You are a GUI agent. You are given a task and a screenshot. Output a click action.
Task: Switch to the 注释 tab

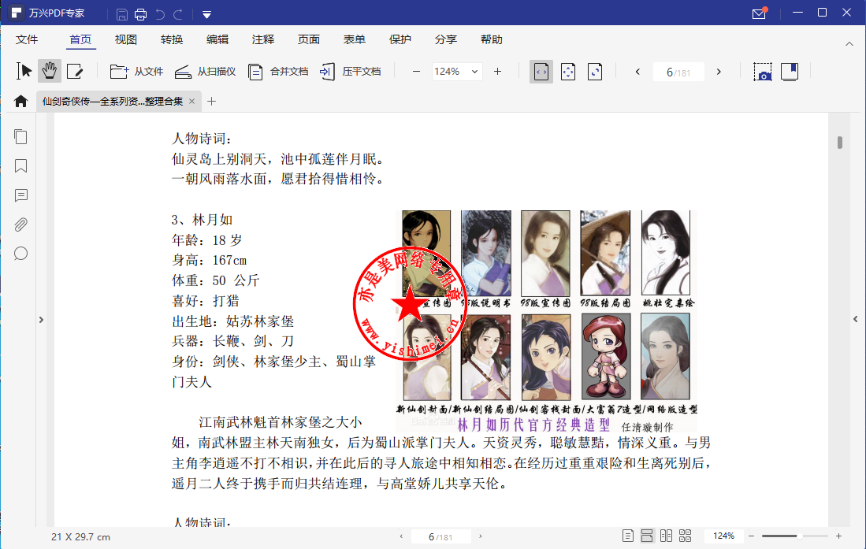pyautogui.click(x=263, y=39)
